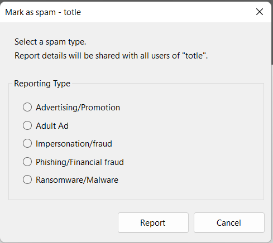Select the Impersonation/fraud radio button

point(27,143)
